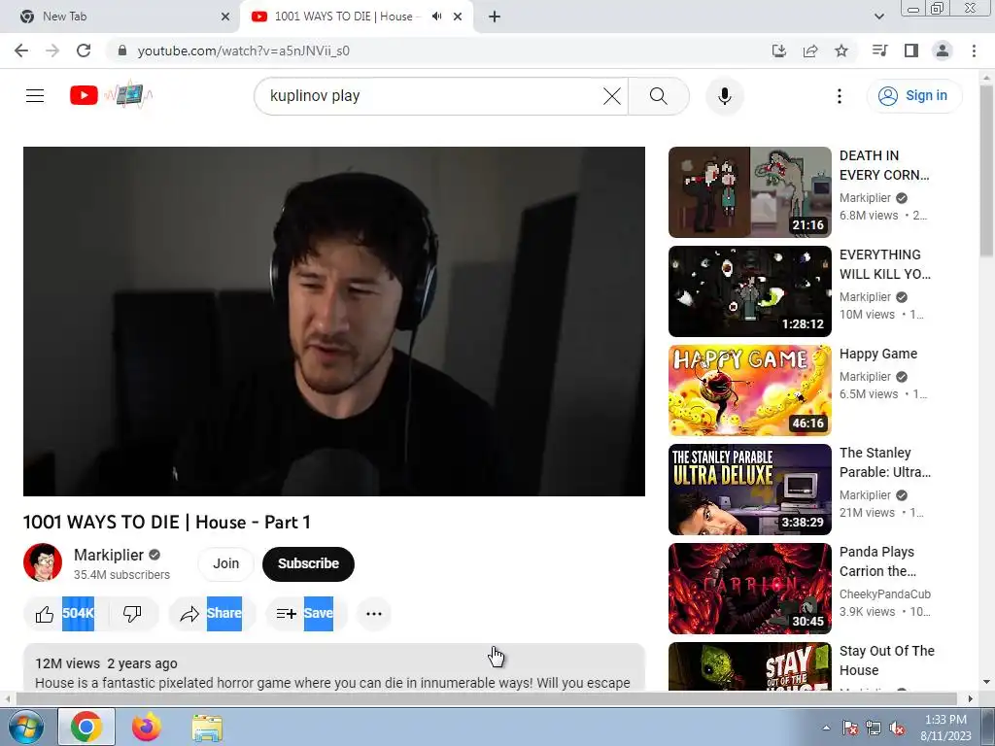Share the video using the arrow icon
The image size is (995, 746).
189,614
